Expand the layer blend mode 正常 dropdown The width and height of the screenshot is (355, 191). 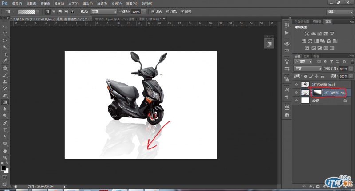(x=308, y=69)
